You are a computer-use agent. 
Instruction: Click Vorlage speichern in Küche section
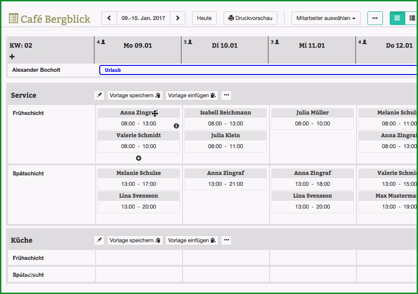tap(135, 240)
